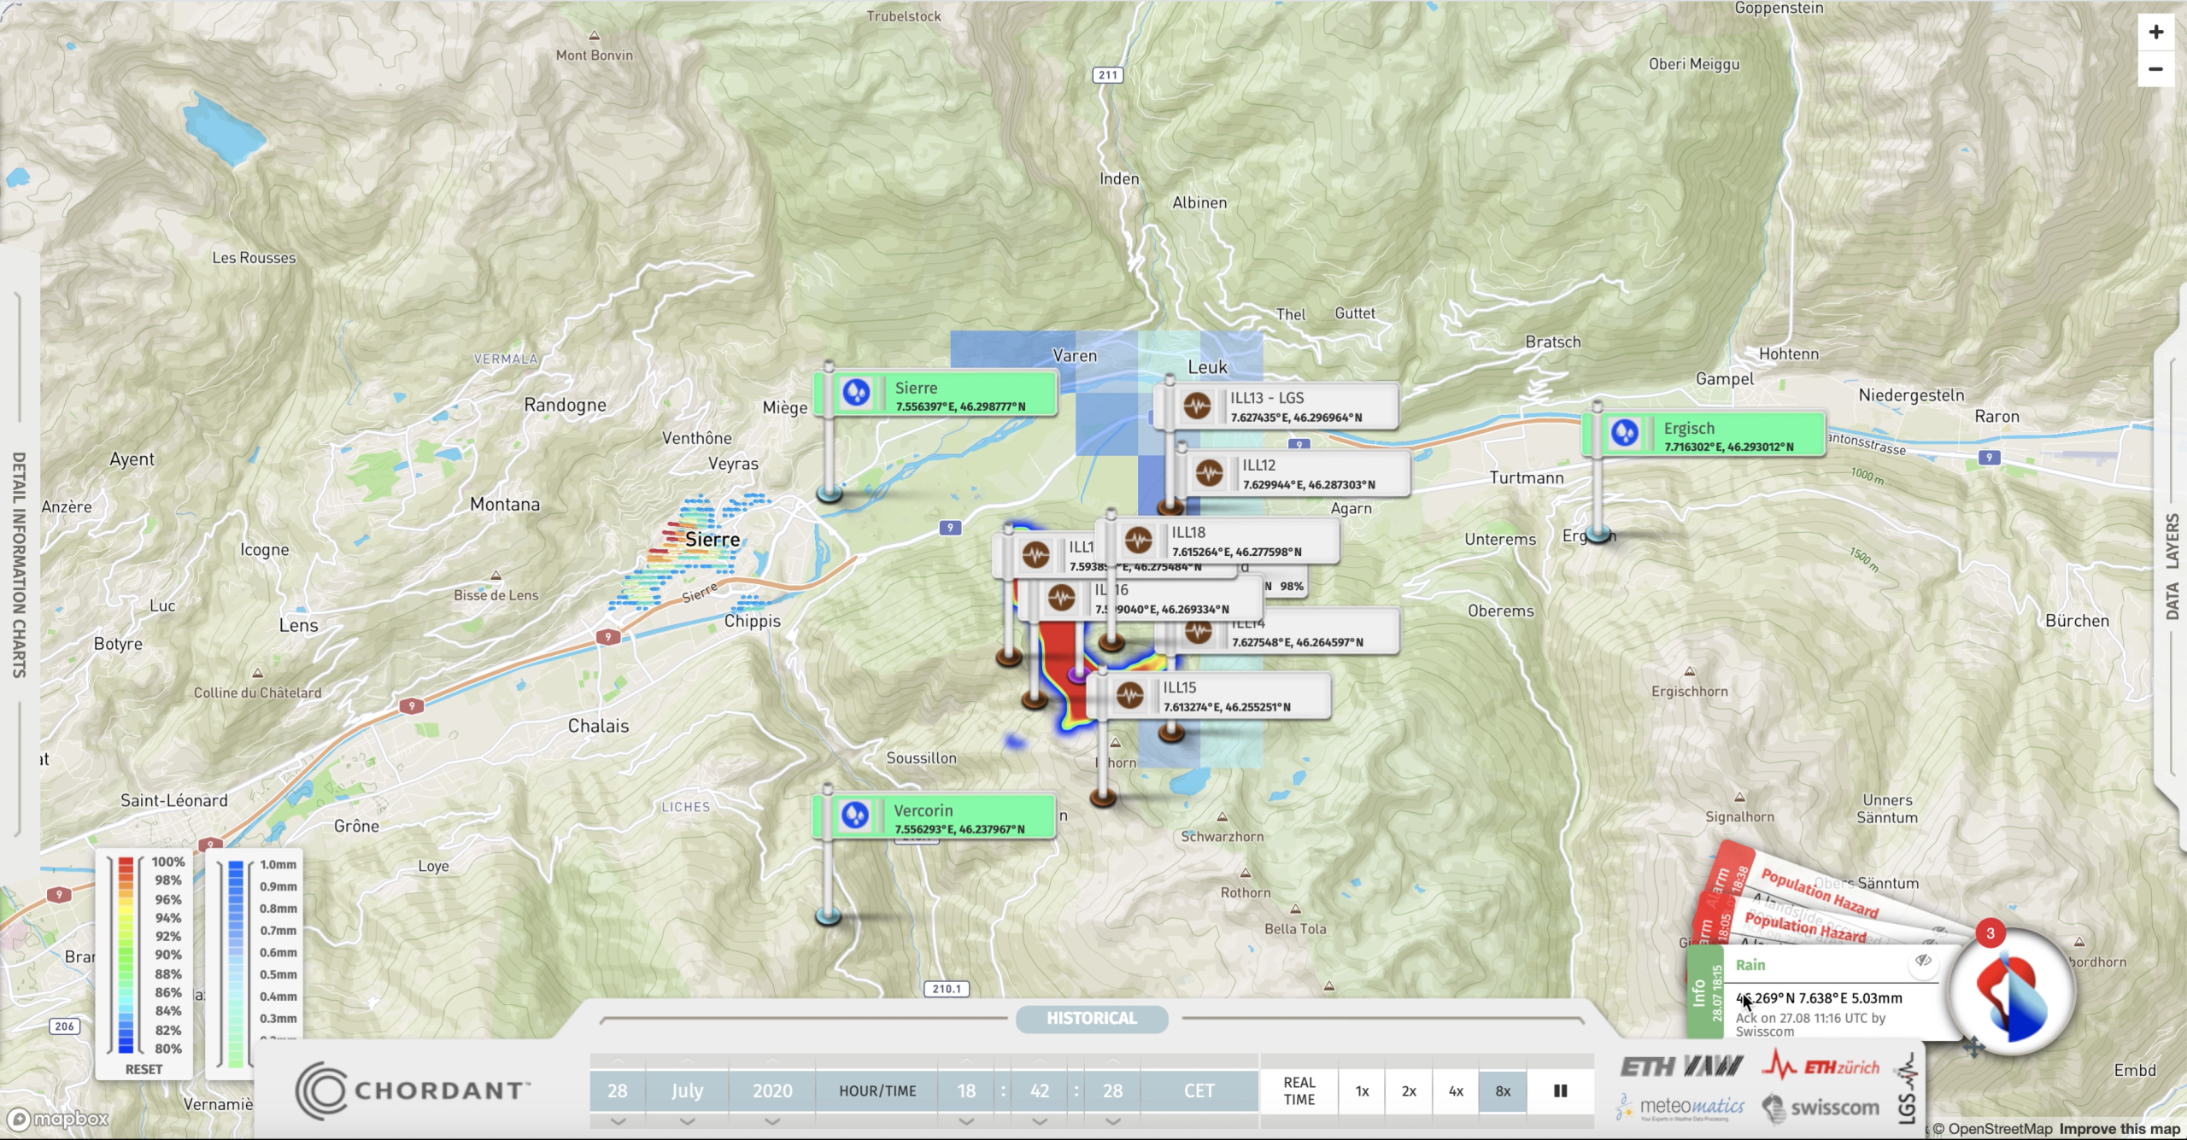Click the Ergisch rain gauge icon
Image resolution: width=2187 pixels, height=1140 pixels.
pyautogui.click(x=1625, y=434)
